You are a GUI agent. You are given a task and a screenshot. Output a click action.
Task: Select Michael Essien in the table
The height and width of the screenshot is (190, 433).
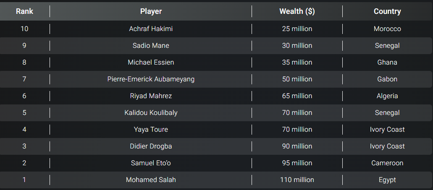point(151,62)
